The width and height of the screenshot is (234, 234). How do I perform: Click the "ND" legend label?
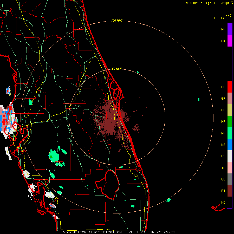[223, 202]
